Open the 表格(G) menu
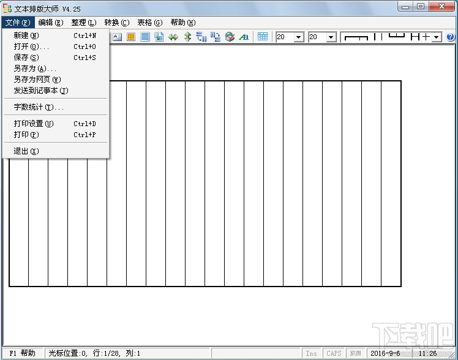The image size is (458, 360). point(150,23)
